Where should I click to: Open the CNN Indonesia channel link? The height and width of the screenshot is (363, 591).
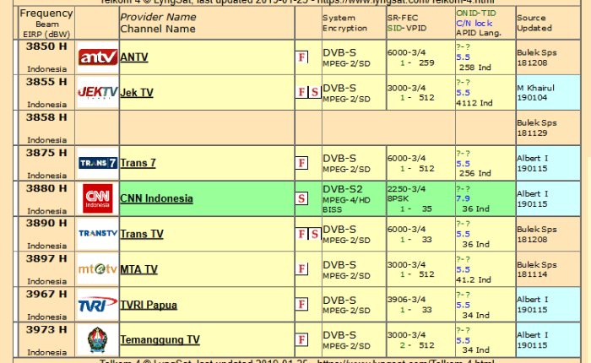[x=156, y=198]
